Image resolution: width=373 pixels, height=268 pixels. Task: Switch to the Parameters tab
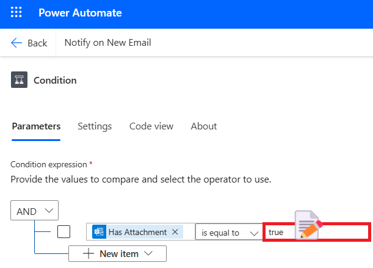[x=36, y=126]
